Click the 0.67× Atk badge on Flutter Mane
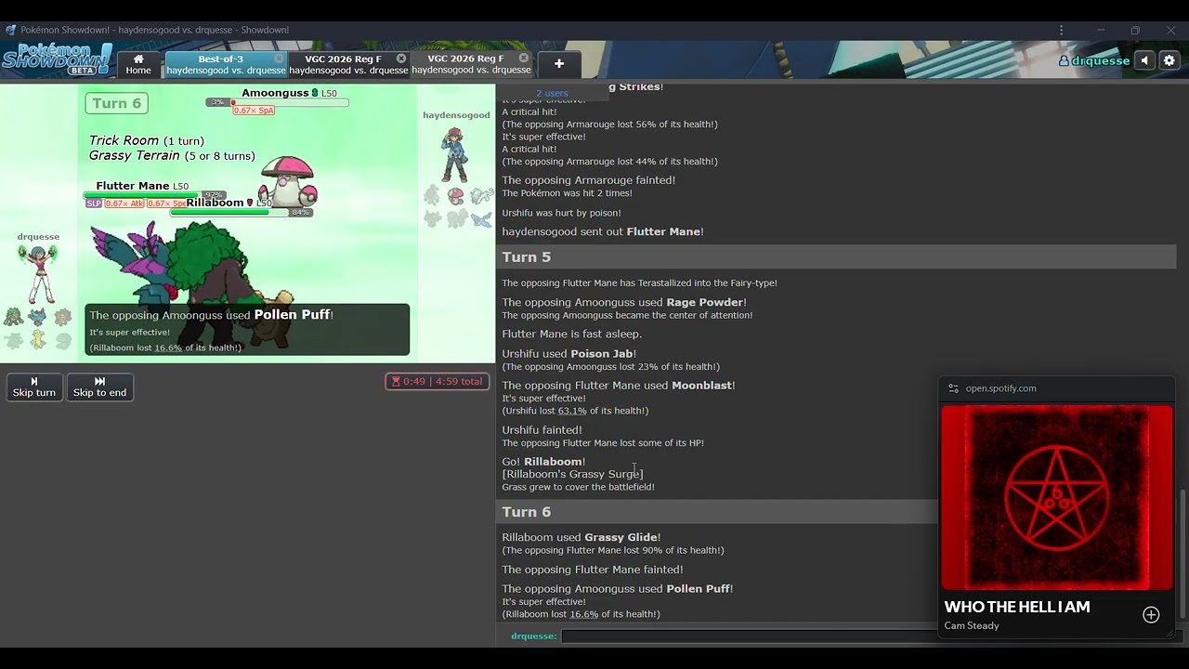This screenshot has height=669, width=1189. 123,203
